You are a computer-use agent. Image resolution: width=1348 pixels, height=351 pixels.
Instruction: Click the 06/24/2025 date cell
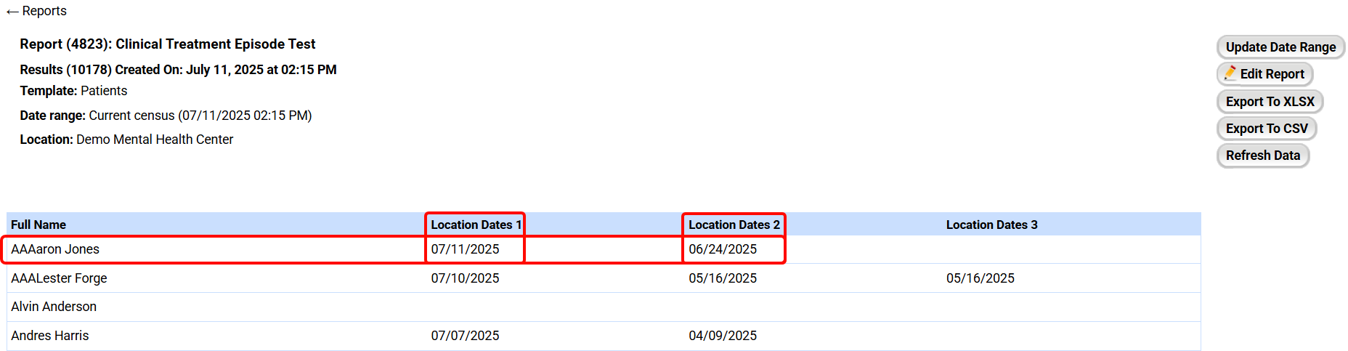point(723,249)
